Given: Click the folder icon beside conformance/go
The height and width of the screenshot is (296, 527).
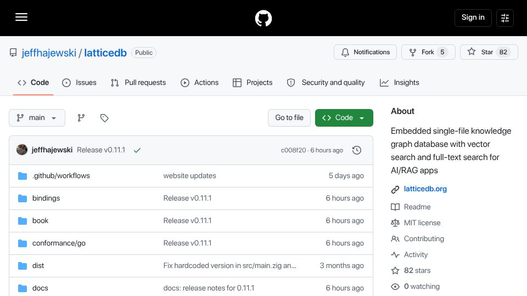Looking at the screenshot, I should click(x=23, y=243).
